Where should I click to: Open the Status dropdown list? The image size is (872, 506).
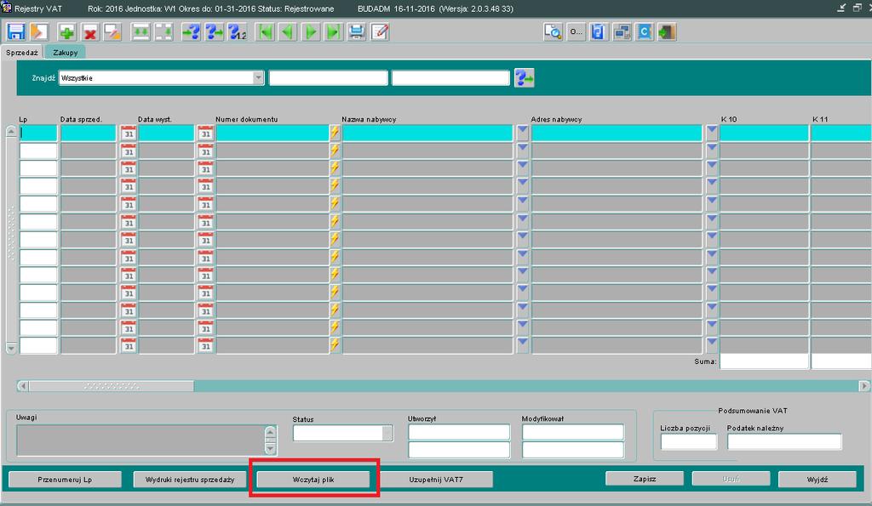pos(387,433)
